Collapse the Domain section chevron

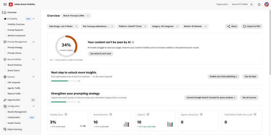coord(34,77)
